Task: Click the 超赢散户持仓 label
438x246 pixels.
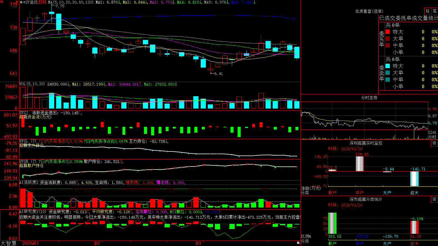Action: tap(31, 165)
